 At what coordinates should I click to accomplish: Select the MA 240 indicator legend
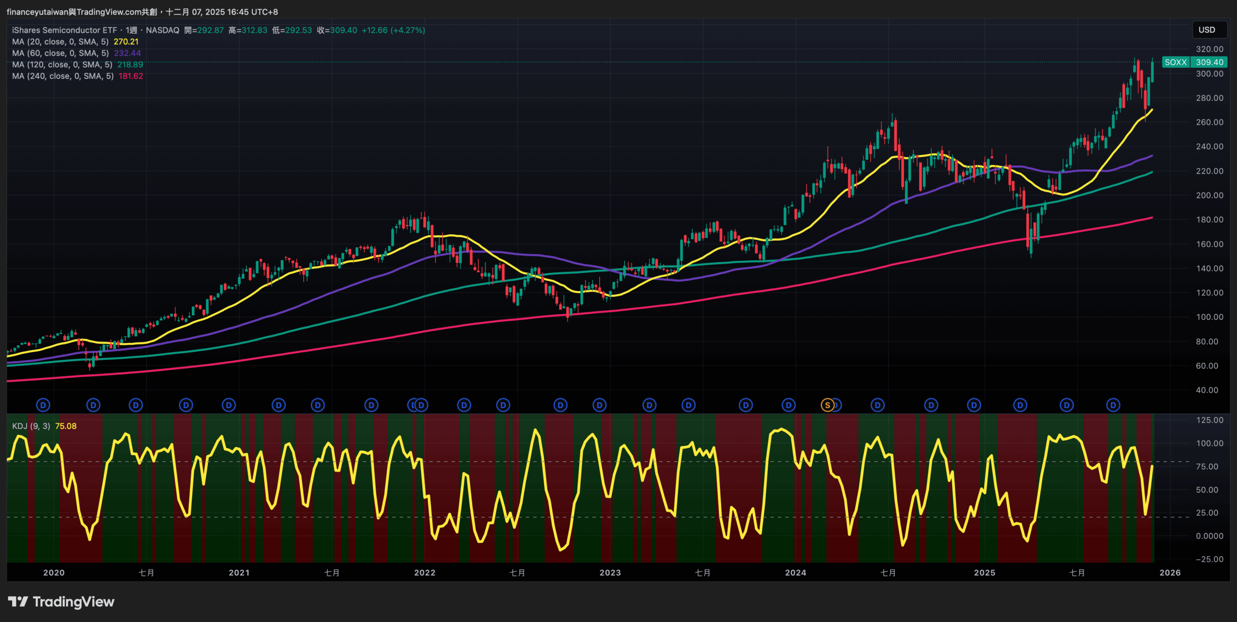click(x=63, y=76)
